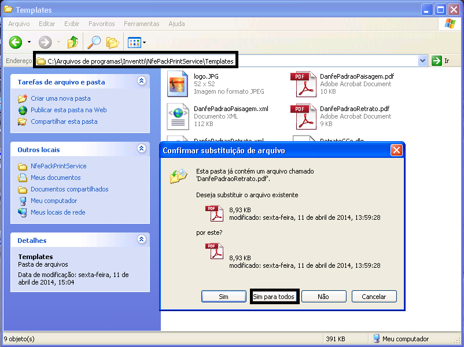The width and height of the screenshot is (464, 347).
Task: Click the Cancelar button in dialog
Action: click(x=374, y=297)
